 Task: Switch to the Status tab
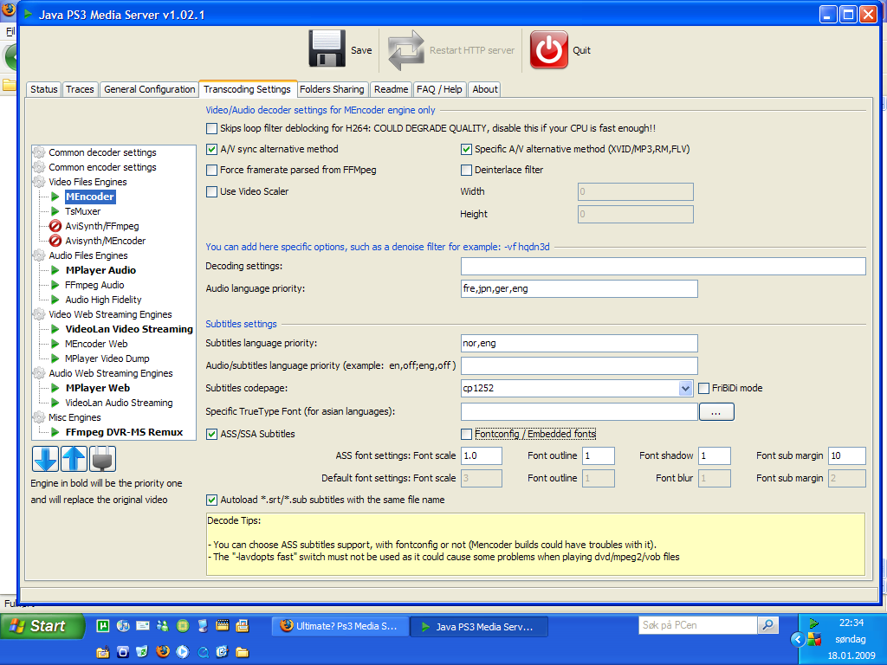tap(43, 89)
